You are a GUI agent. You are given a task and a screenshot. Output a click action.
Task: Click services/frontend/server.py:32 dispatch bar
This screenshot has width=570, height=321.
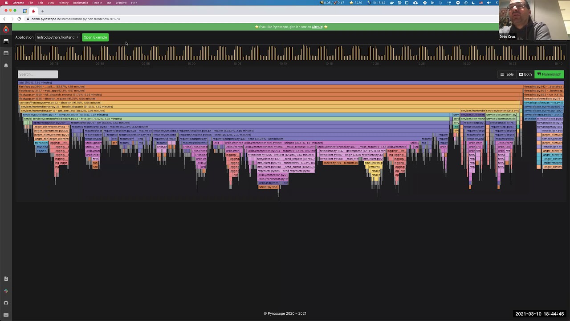tap(270, 103)
